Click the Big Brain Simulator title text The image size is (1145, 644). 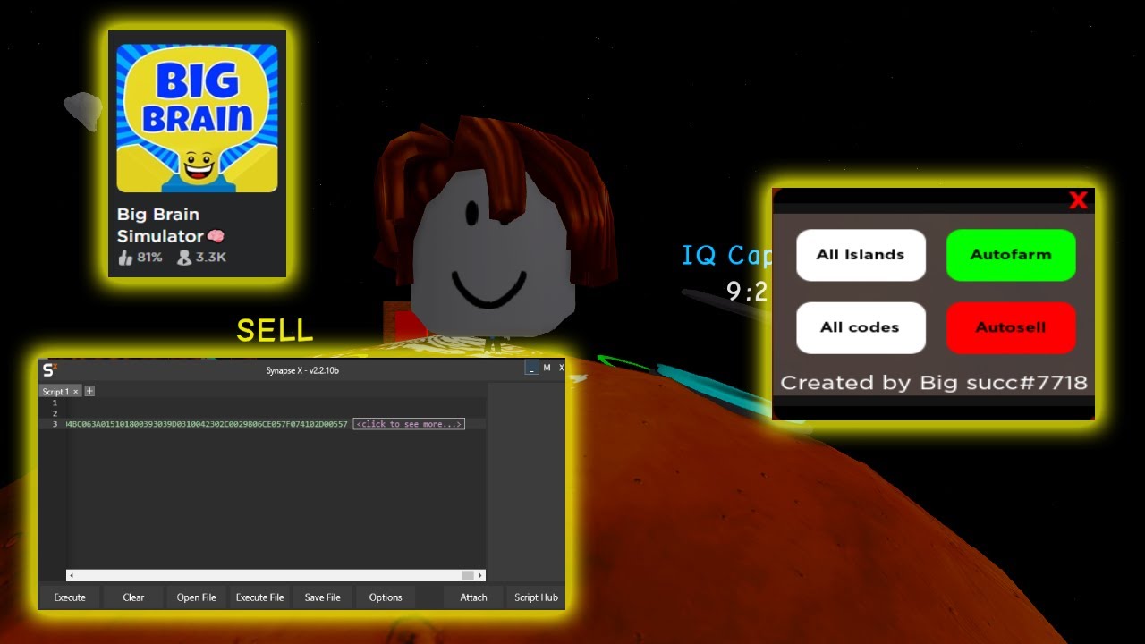171,225
